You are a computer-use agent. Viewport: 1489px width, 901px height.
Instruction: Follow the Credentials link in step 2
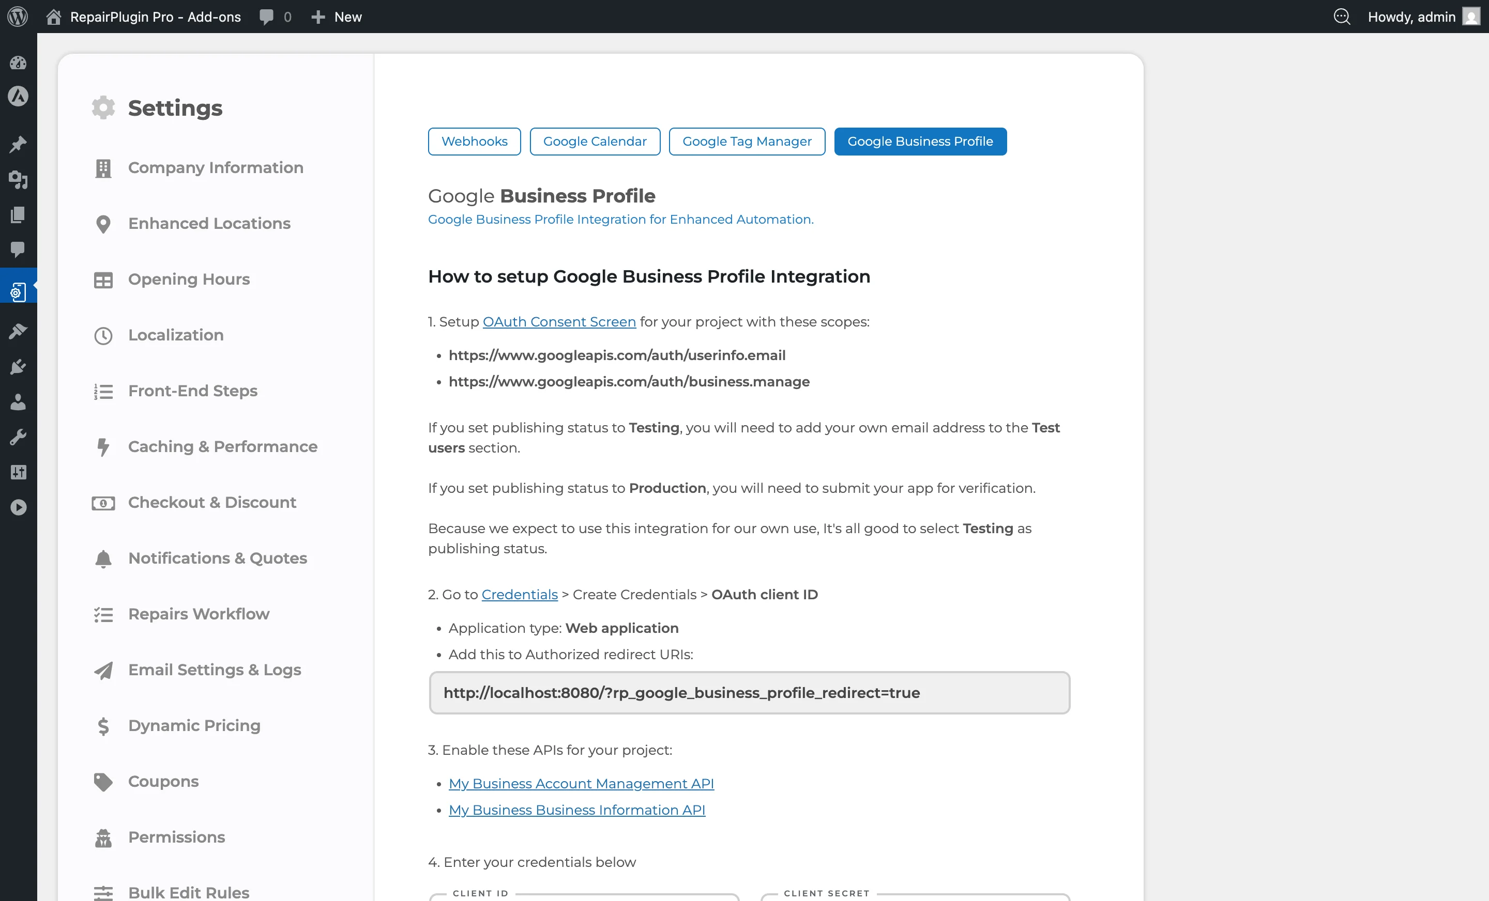(x=519, y=594)
